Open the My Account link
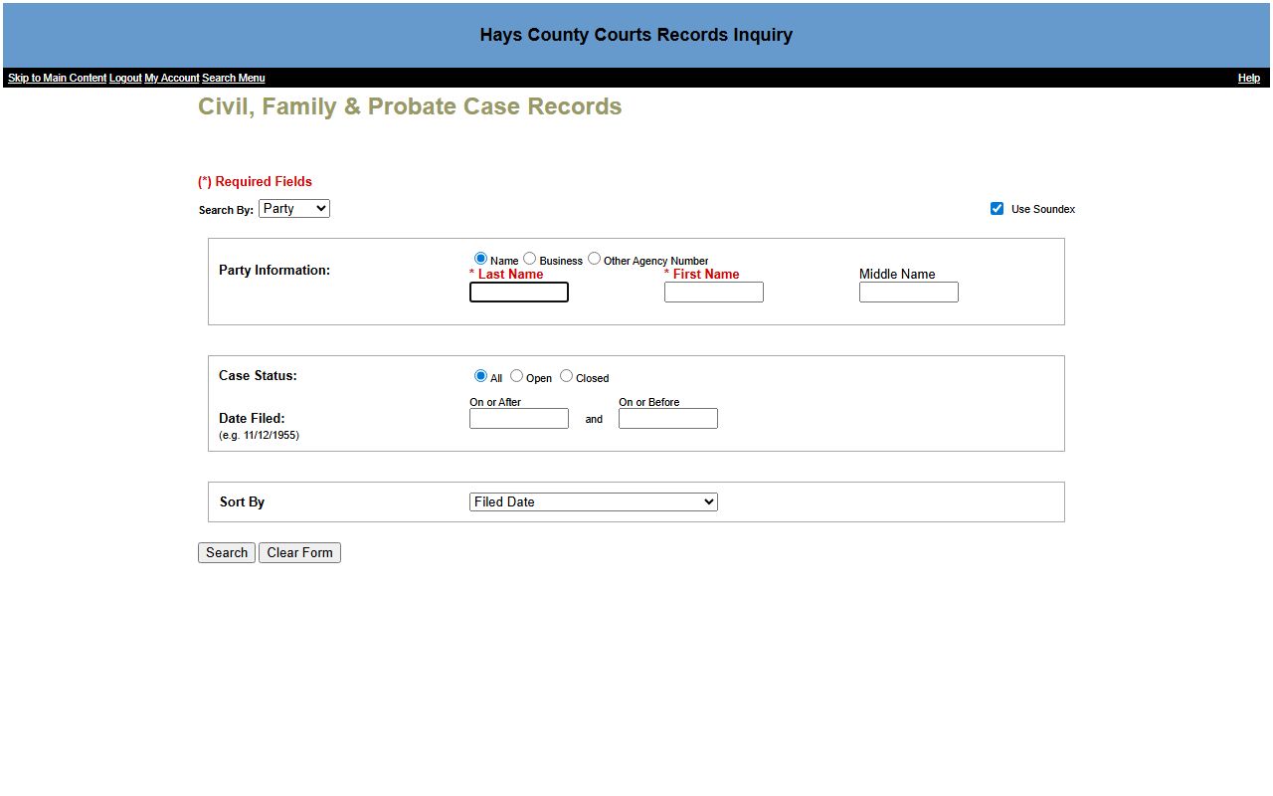This screenshot has height=796, width=1273. coord(172,78)
